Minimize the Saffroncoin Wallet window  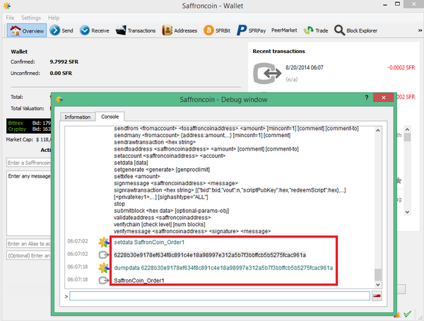pyautogui.click(x=385, y=5)
